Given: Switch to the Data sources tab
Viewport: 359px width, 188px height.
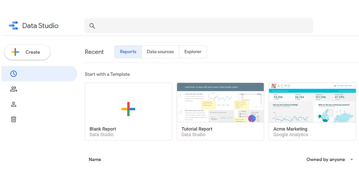Looking at the screenshot, I should point(160,52).
